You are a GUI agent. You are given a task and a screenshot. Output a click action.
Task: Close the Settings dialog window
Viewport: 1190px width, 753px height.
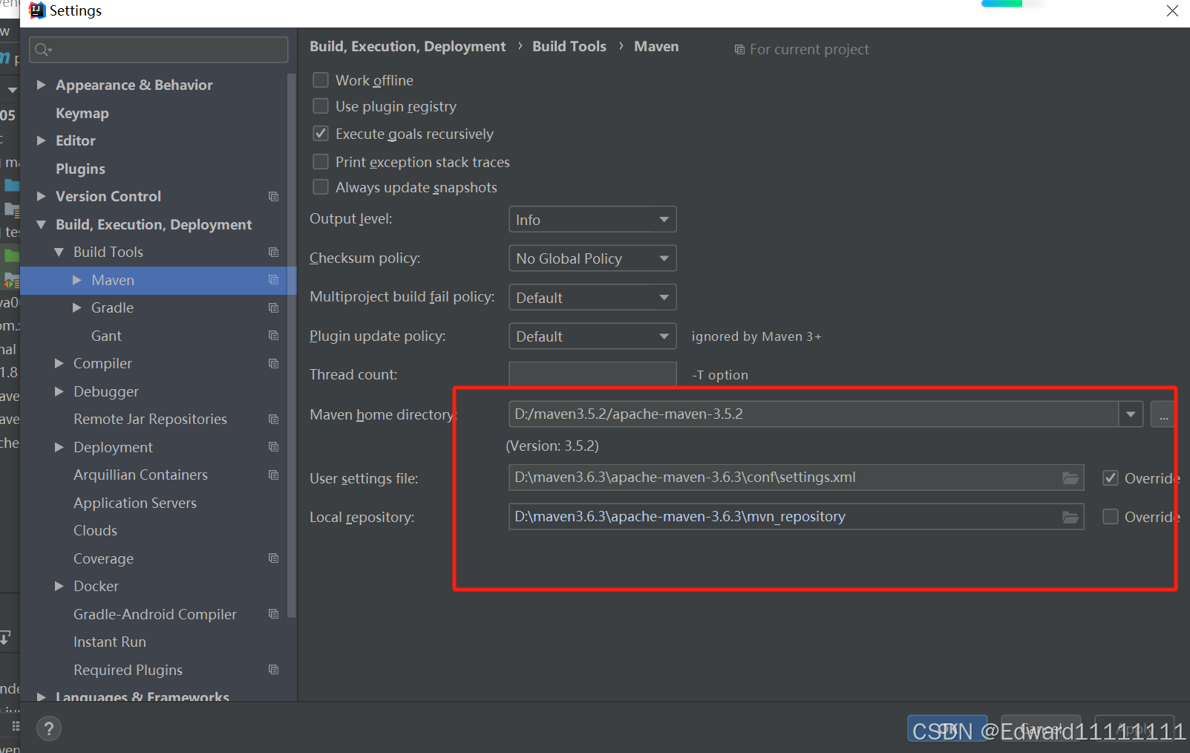click(1172, 11)
